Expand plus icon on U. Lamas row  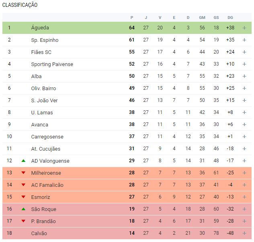click(x=244, y=112)
